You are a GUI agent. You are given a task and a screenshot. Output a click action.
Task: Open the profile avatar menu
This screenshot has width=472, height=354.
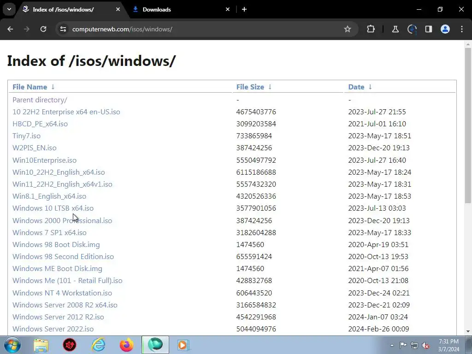pos(445,29)
